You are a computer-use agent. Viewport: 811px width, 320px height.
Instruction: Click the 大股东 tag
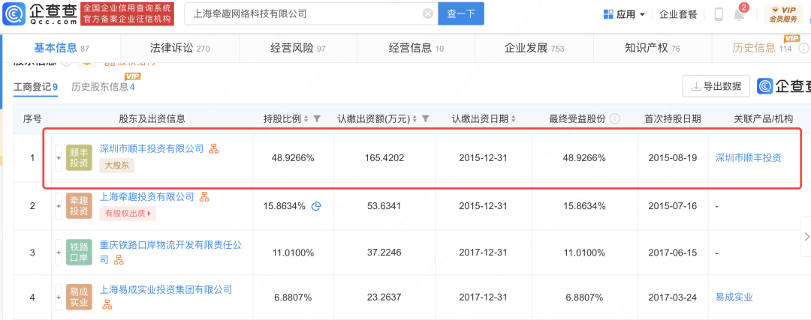click(x=117, y=165)
